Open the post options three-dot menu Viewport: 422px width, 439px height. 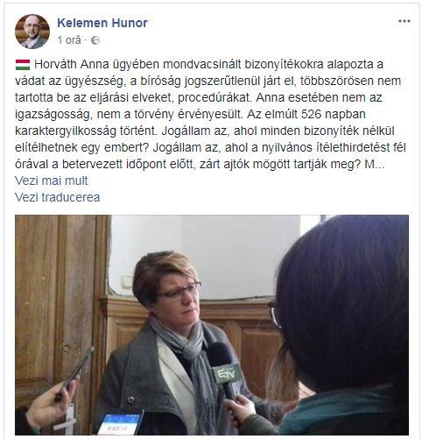coord(404,21)
